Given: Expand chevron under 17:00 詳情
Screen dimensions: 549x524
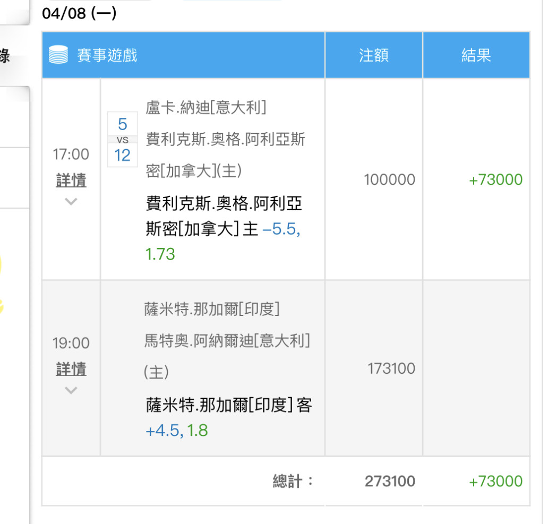Looking at the screenshot, I should (x=71, y=201).
